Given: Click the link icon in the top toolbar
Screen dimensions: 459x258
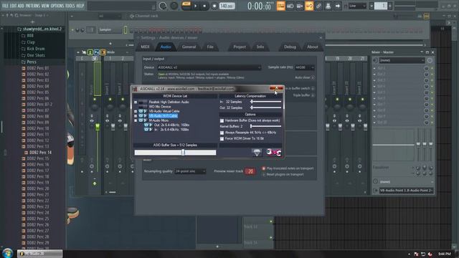Looking at the screenshot, I should (318, 6).
